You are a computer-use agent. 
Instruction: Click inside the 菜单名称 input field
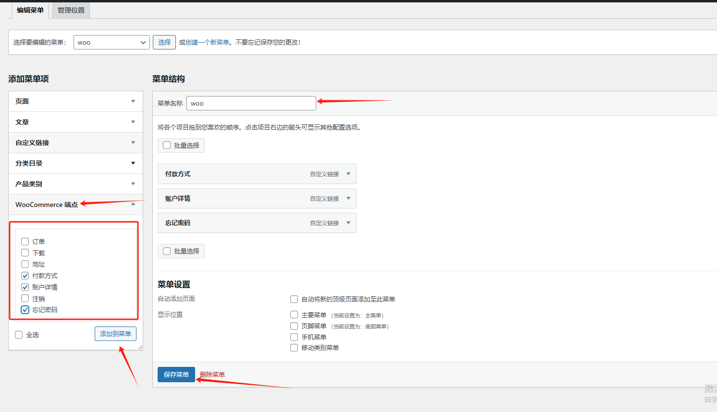[251, 103]
